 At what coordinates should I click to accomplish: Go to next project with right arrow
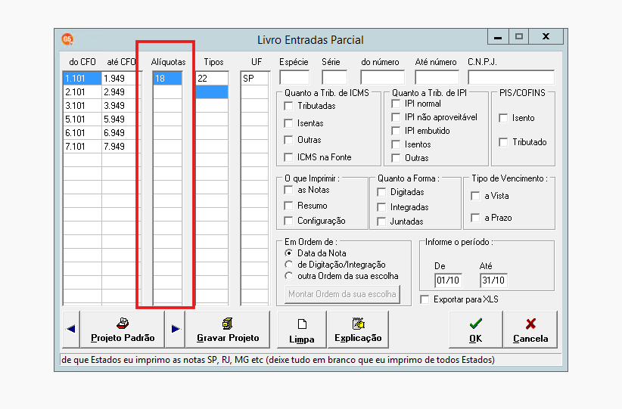click(175, 330)
